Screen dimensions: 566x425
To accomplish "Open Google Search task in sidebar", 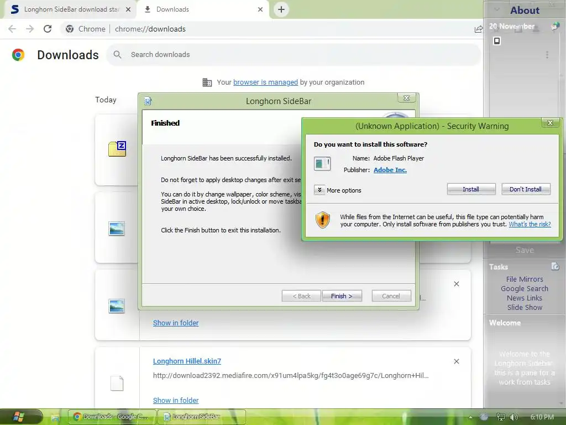I will tap(525, 288).
